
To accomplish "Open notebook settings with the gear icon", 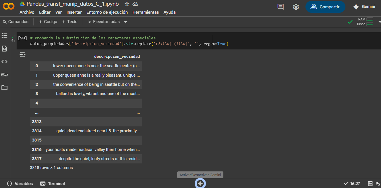I will 296,7.
